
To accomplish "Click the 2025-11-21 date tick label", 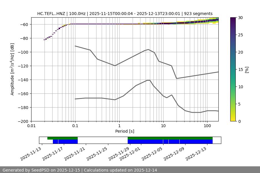I will (75, 153).
